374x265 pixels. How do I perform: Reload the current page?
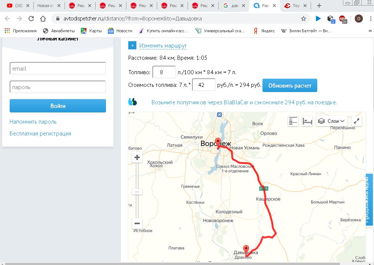click(31, 19)
